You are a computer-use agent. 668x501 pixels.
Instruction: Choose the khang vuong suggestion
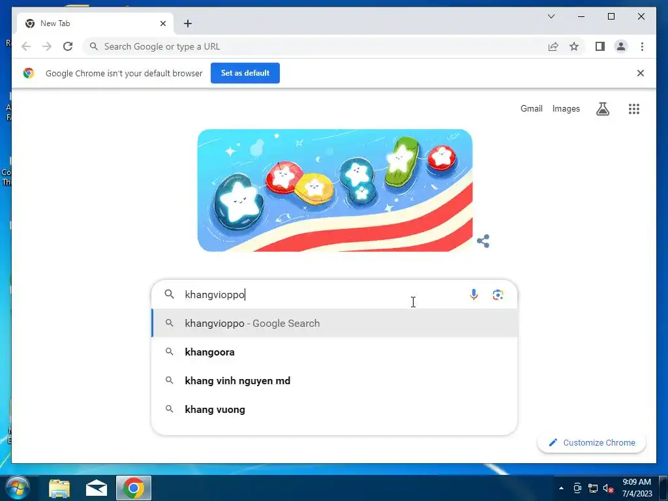pyautogui.click(x=335, y=409)
